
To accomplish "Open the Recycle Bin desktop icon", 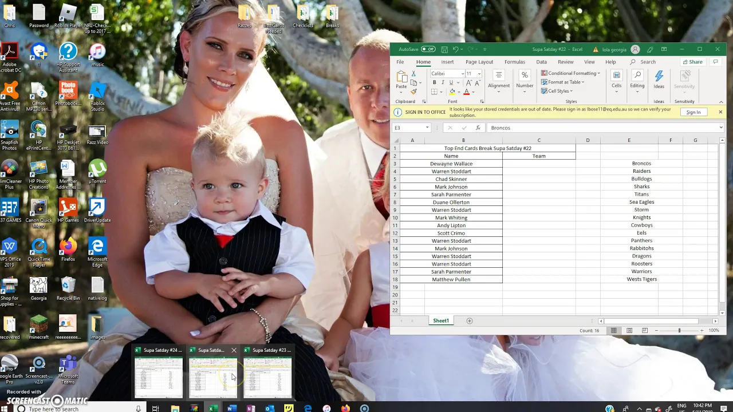I will pos(68,290).
